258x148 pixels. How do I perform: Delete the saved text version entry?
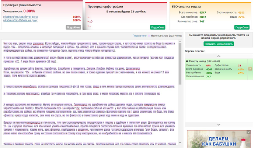click(250, 69)
